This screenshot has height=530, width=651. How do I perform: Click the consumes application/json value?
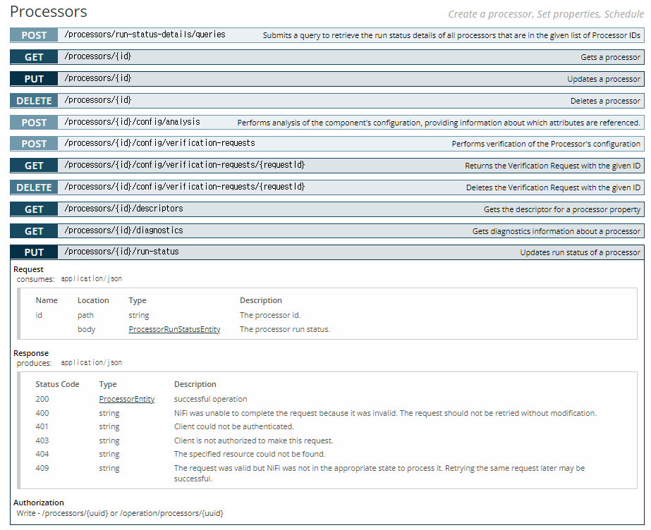click(92, 278)
